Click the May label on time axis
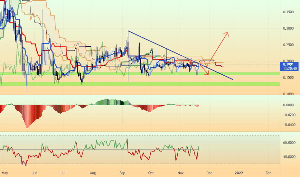300x177 pixels. (5, 173)
